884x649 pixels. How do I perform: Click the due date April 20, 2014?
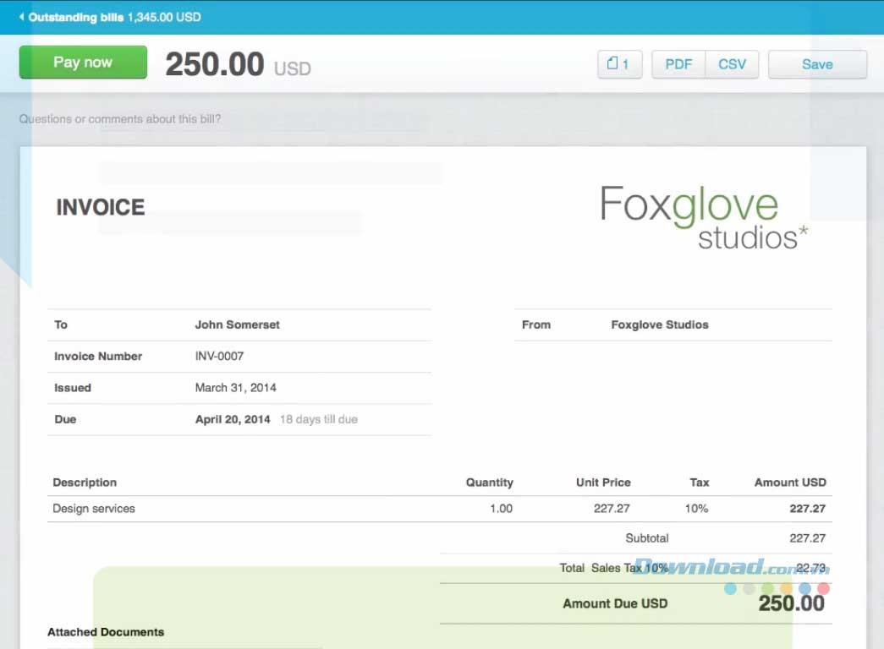pos(233,419)
